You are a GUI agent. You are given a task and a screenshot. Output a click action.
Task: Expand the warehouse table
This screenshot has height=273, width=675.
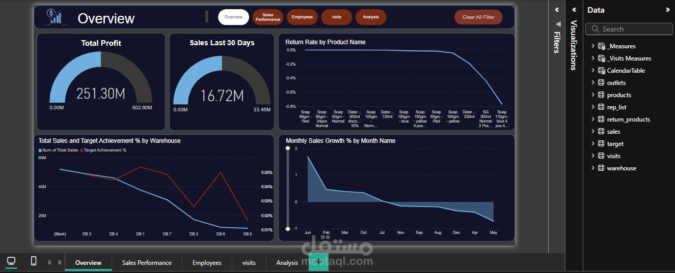pyautogui.click(x=592, y=168)
